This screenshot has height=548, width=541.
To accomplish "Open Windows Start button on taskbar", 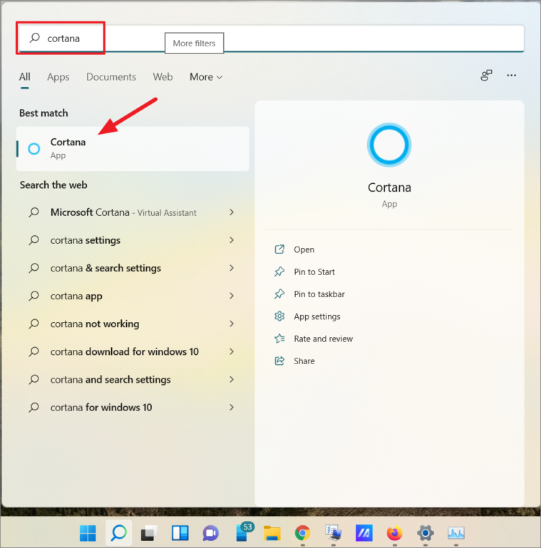I will 88,533.
